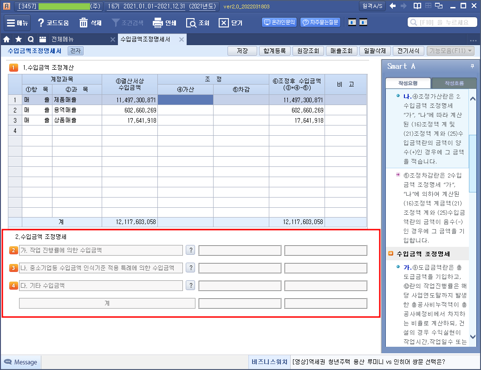Click the 조회 search icon

pos(198,23)
